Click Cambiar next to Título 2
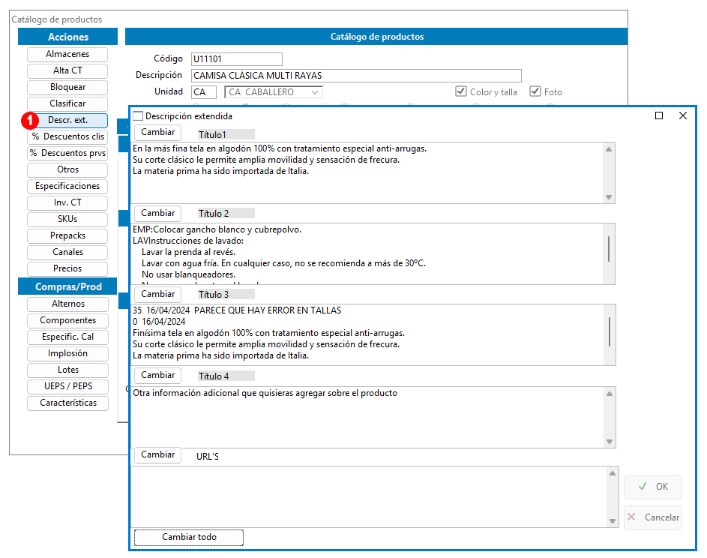 pyautogui.click(x=157, y=213)
